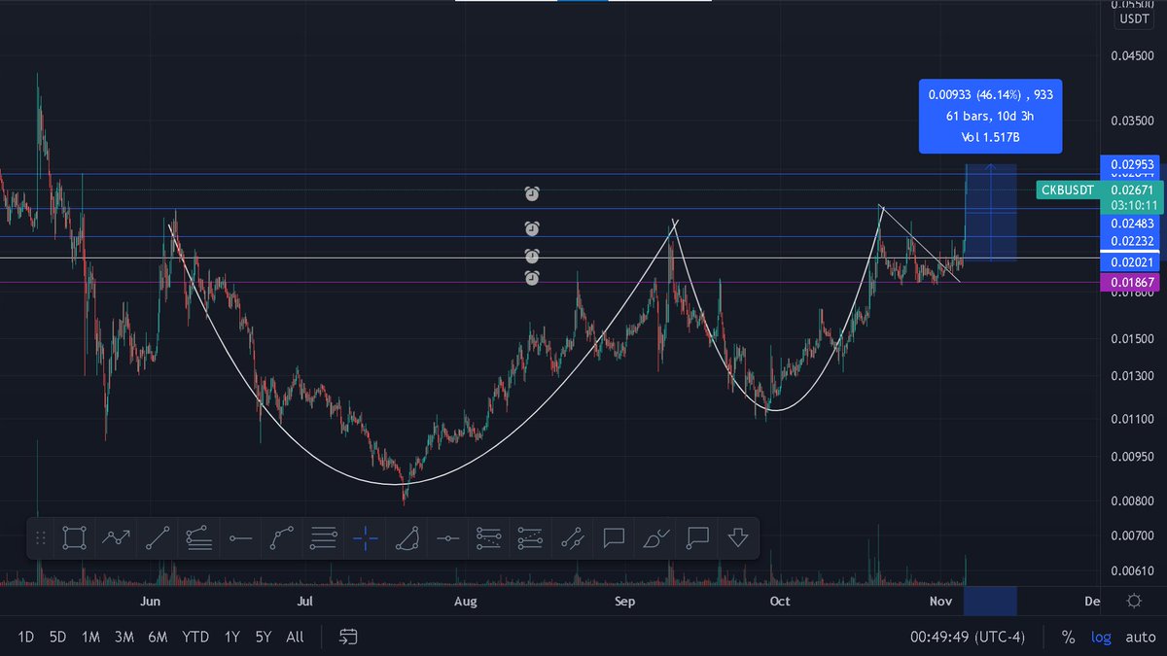Click the measurement box showing 46.14%
This screenshot has width=1167, height=656.
tap(990, 116)
